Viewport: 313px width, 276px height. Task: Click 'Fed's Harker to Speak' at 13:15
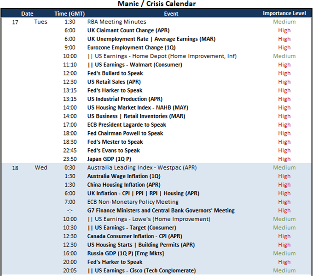click(115, 90)
